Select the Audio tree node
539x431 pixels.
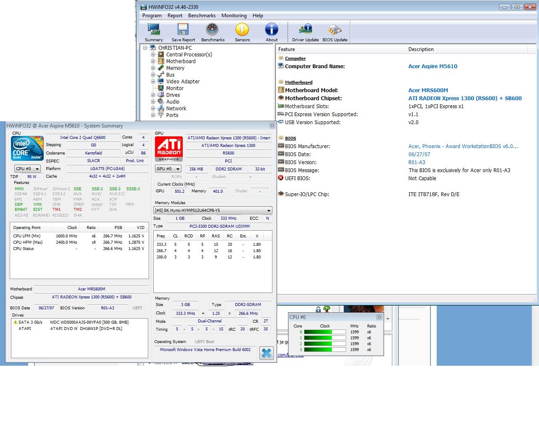[x=173, y=102]
